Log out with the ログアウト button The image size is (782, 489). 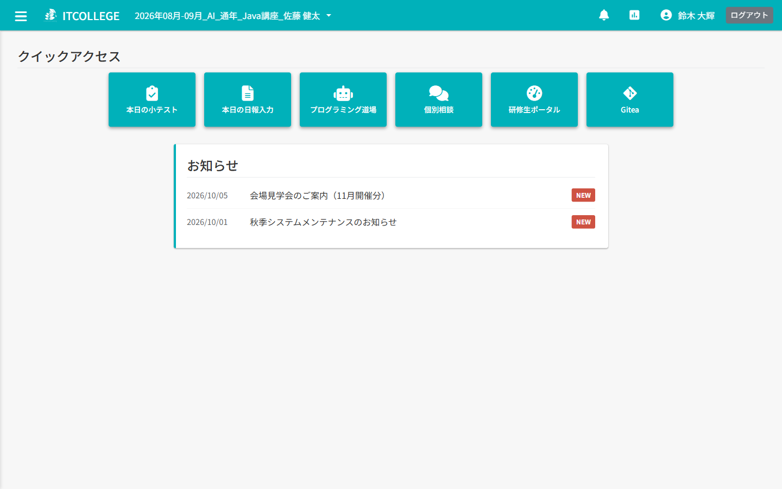tap(749, 15)
